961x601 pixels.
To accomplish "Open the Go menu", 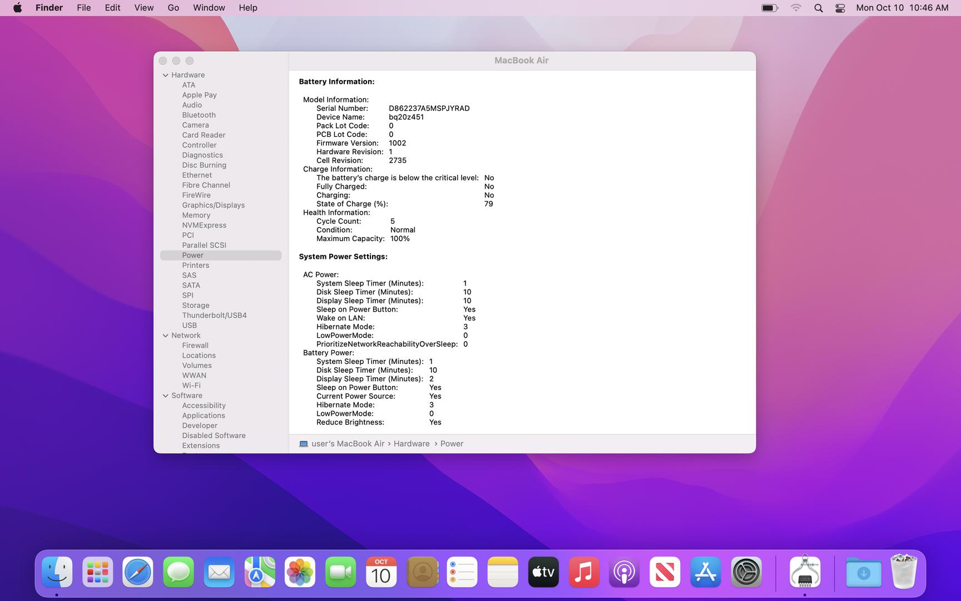I will point(174,8).
